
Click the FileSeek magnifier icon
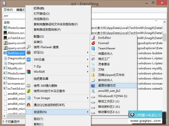(29, 47)
